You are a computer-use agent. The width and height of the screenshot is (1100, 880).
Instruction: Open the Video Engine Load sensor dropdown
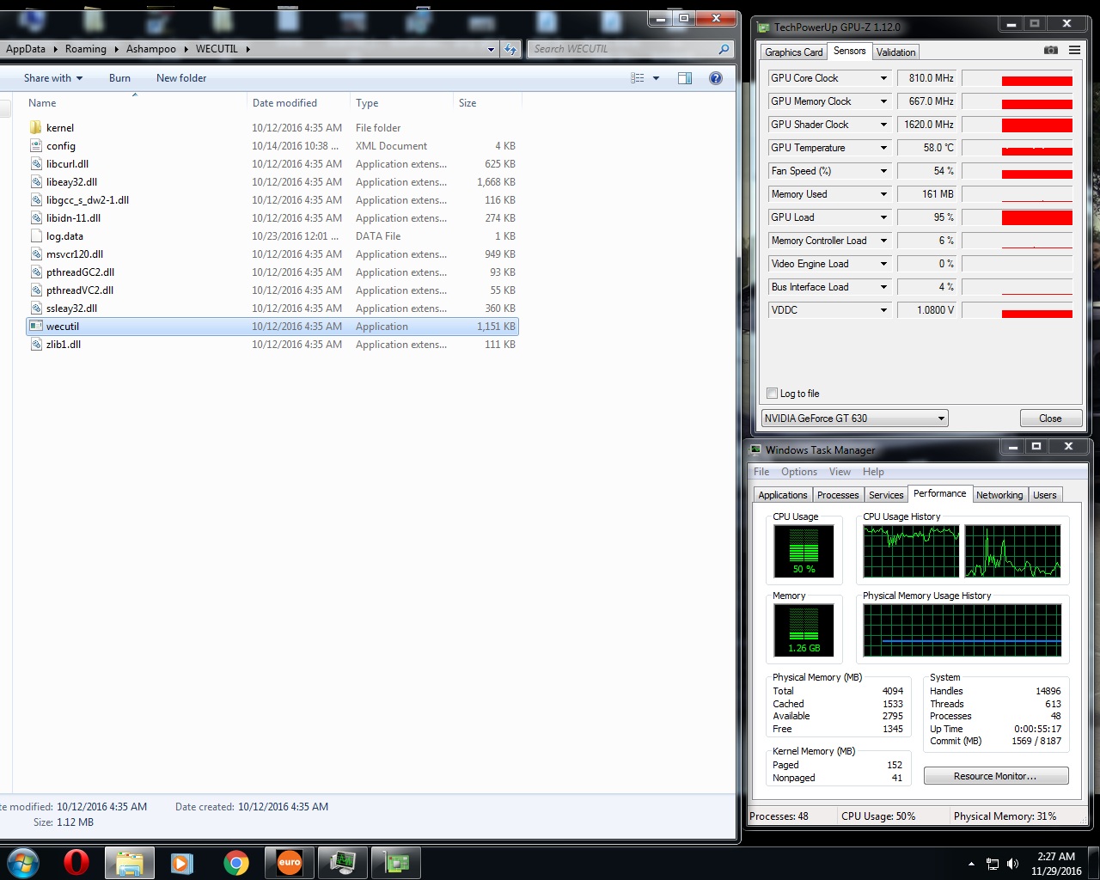click(x=883, y=264)
